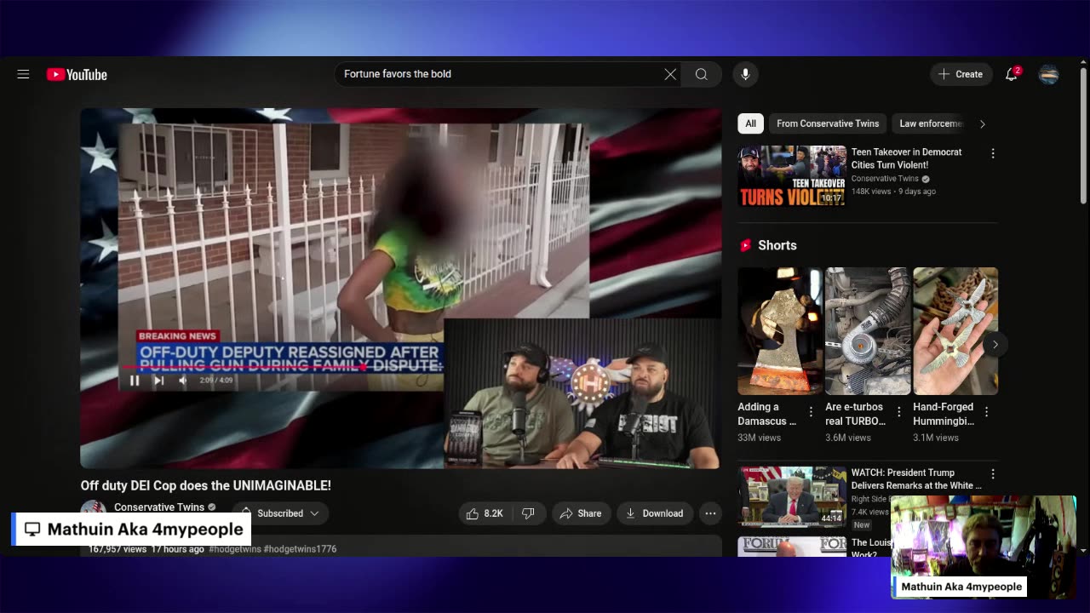Viewport: 1090px width, 613px height.
Task: Click the video title Off duty DEI Cop
Action: 205,485
